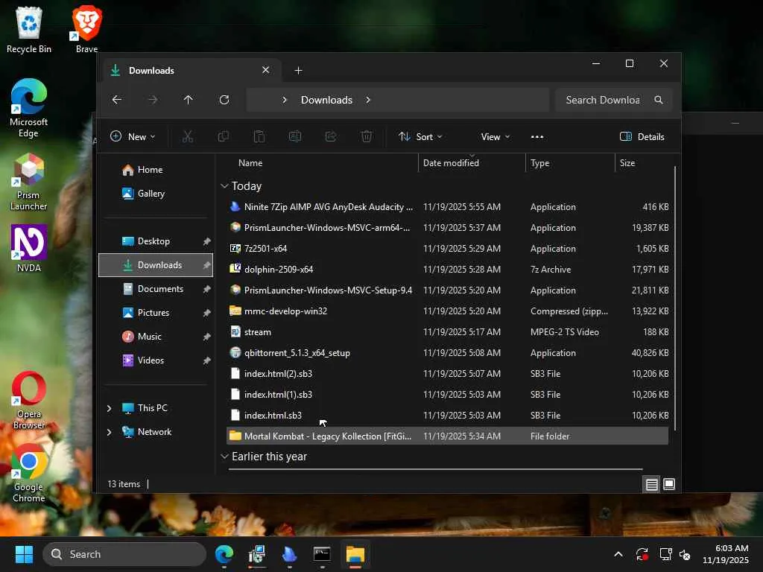Toggle the Details pane button
Viewport: 763px width, 572px height.
point(642,137)
